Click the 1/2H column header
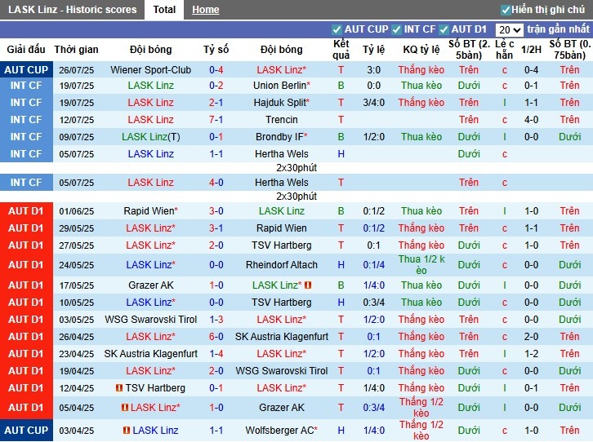593x442 pixels. point(531,50)
